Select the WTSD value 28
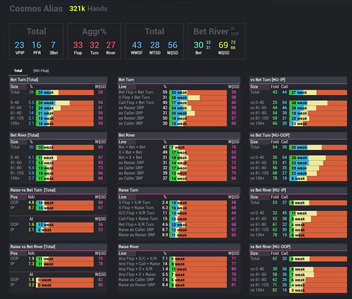352x299 pixels. [x=155, y=45]
